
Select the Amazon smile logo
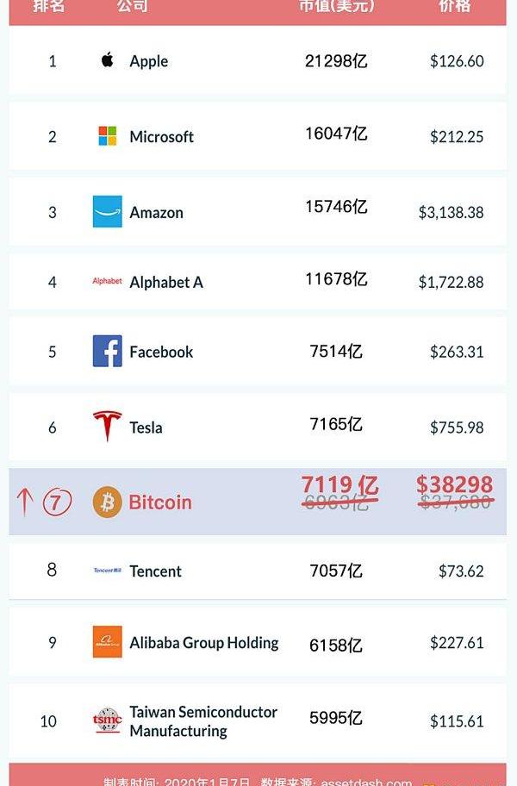click(108, 211)
